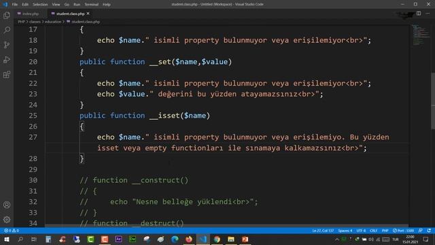
Task: Click line number 25 in the gutter
Action: (x=33, y=116)
